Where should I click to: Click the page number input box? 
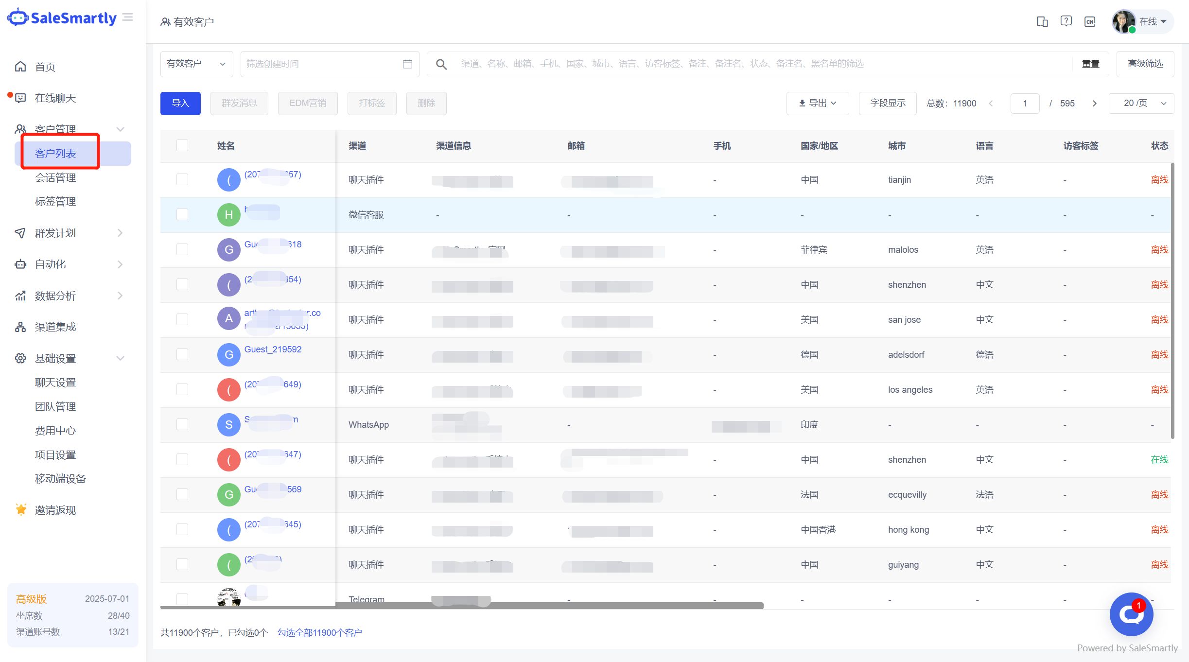pyautogui.click(x=1025, y=104)
